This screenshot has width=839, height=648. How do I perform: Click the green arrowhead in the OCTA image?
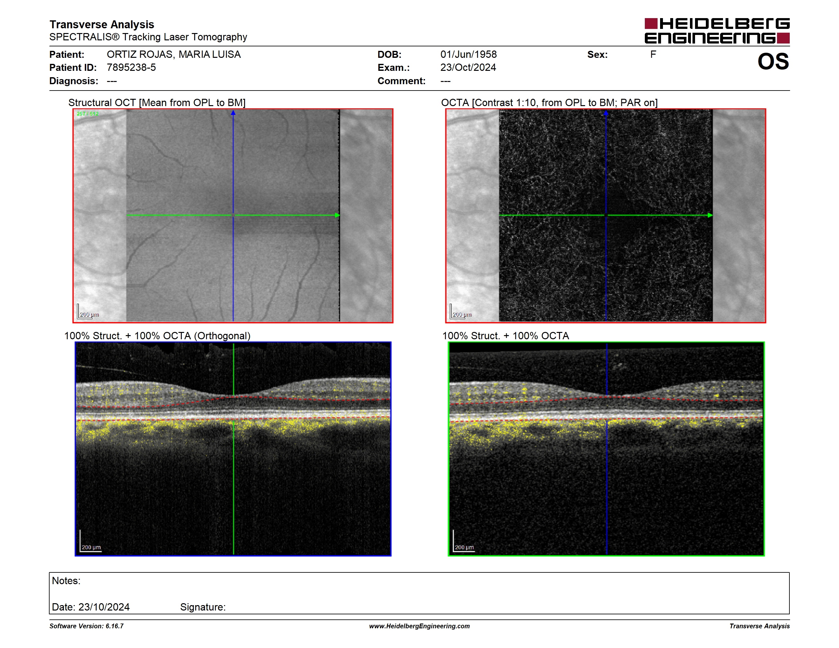click(710, 215)
